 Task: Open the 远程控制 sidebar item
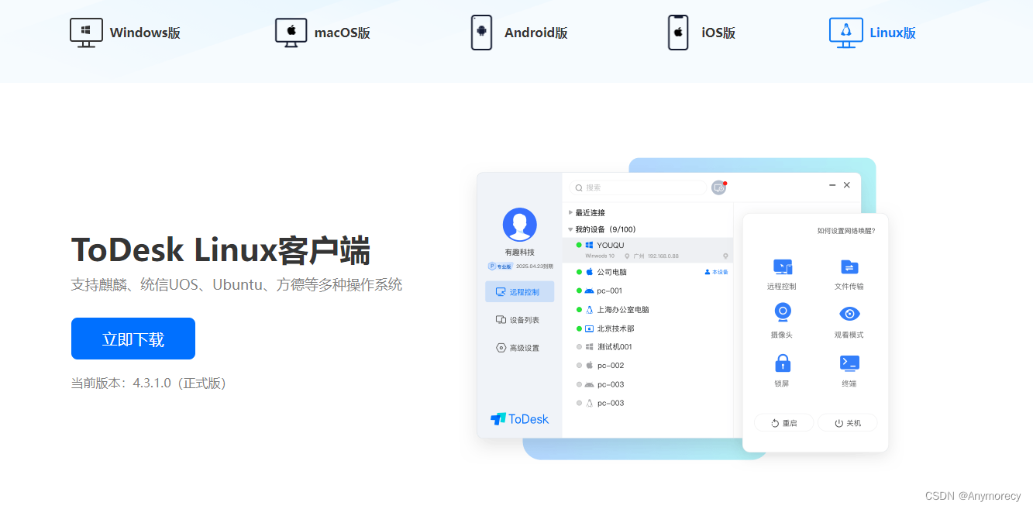[519, 292]
